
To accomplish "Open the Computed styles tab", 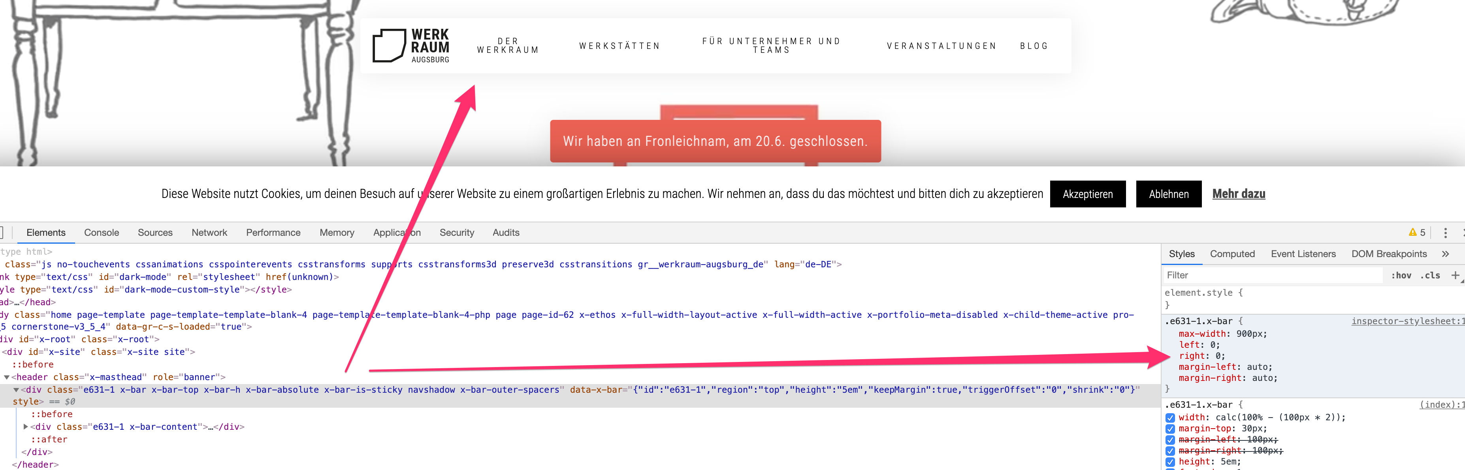I will (1232, 254).
